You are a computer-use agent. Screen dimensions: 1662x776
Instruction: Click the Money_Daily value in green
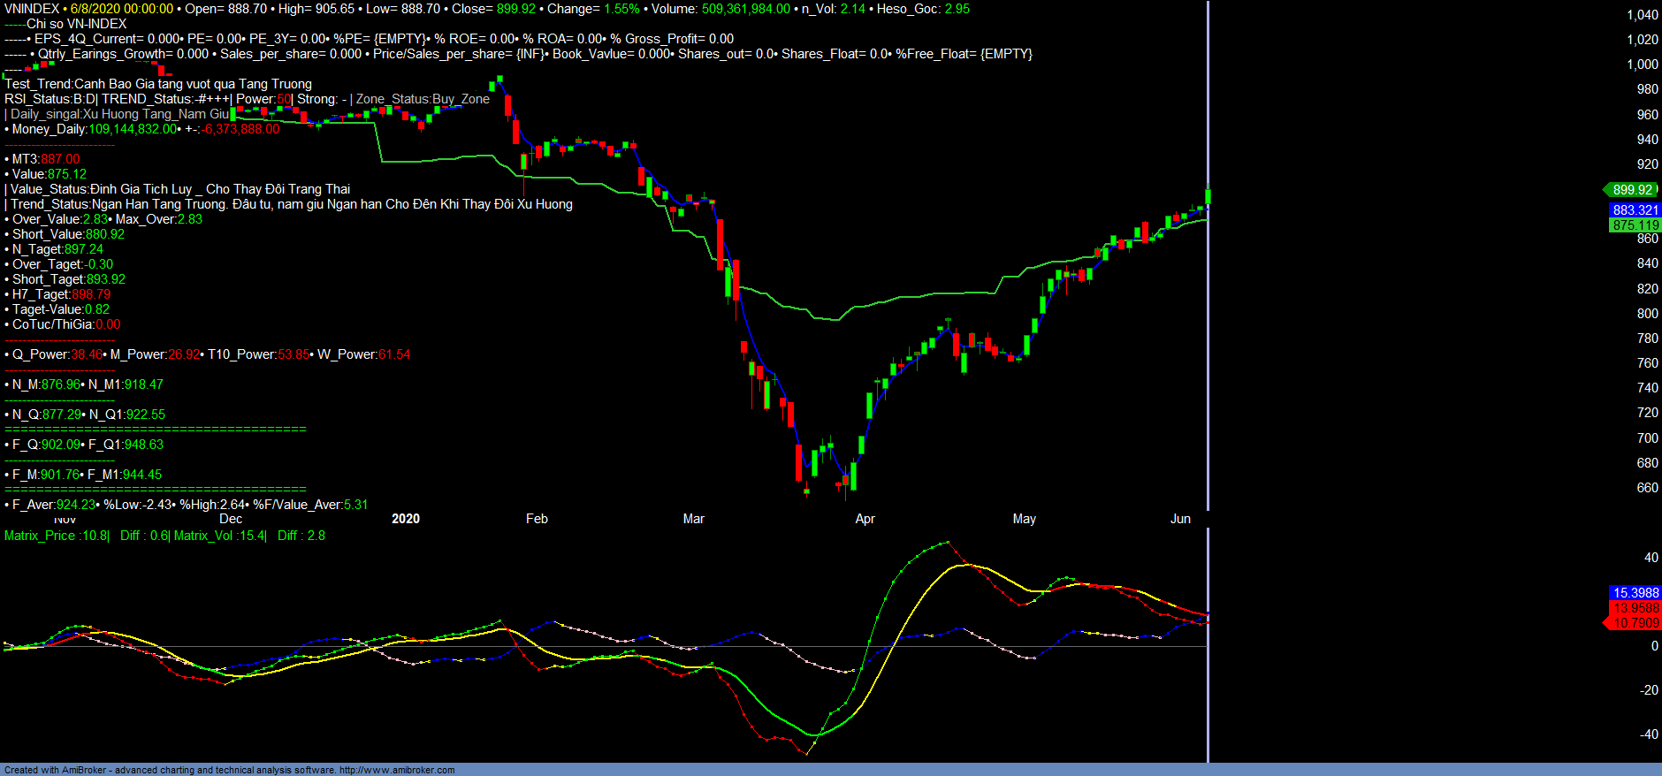pos(133,129)
